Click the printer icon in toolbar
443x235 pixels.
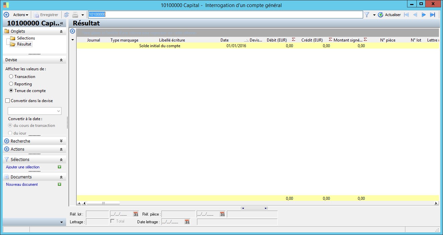point(76,15)
